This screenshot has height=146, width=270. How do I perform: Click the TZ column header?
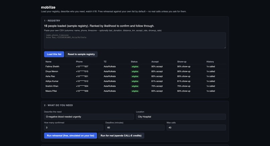pyautogui.click(x=105, y=62)
